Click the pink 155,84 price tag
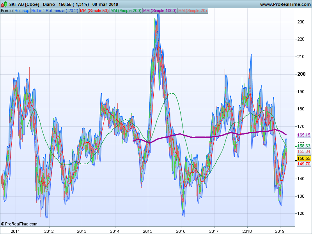Image resolution: width=312 pixels, height=234 pixels. pos(304,151)
